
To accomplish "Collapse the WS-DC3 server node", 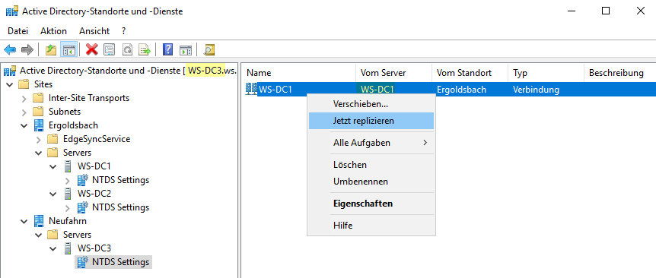I will click(53, 249).
